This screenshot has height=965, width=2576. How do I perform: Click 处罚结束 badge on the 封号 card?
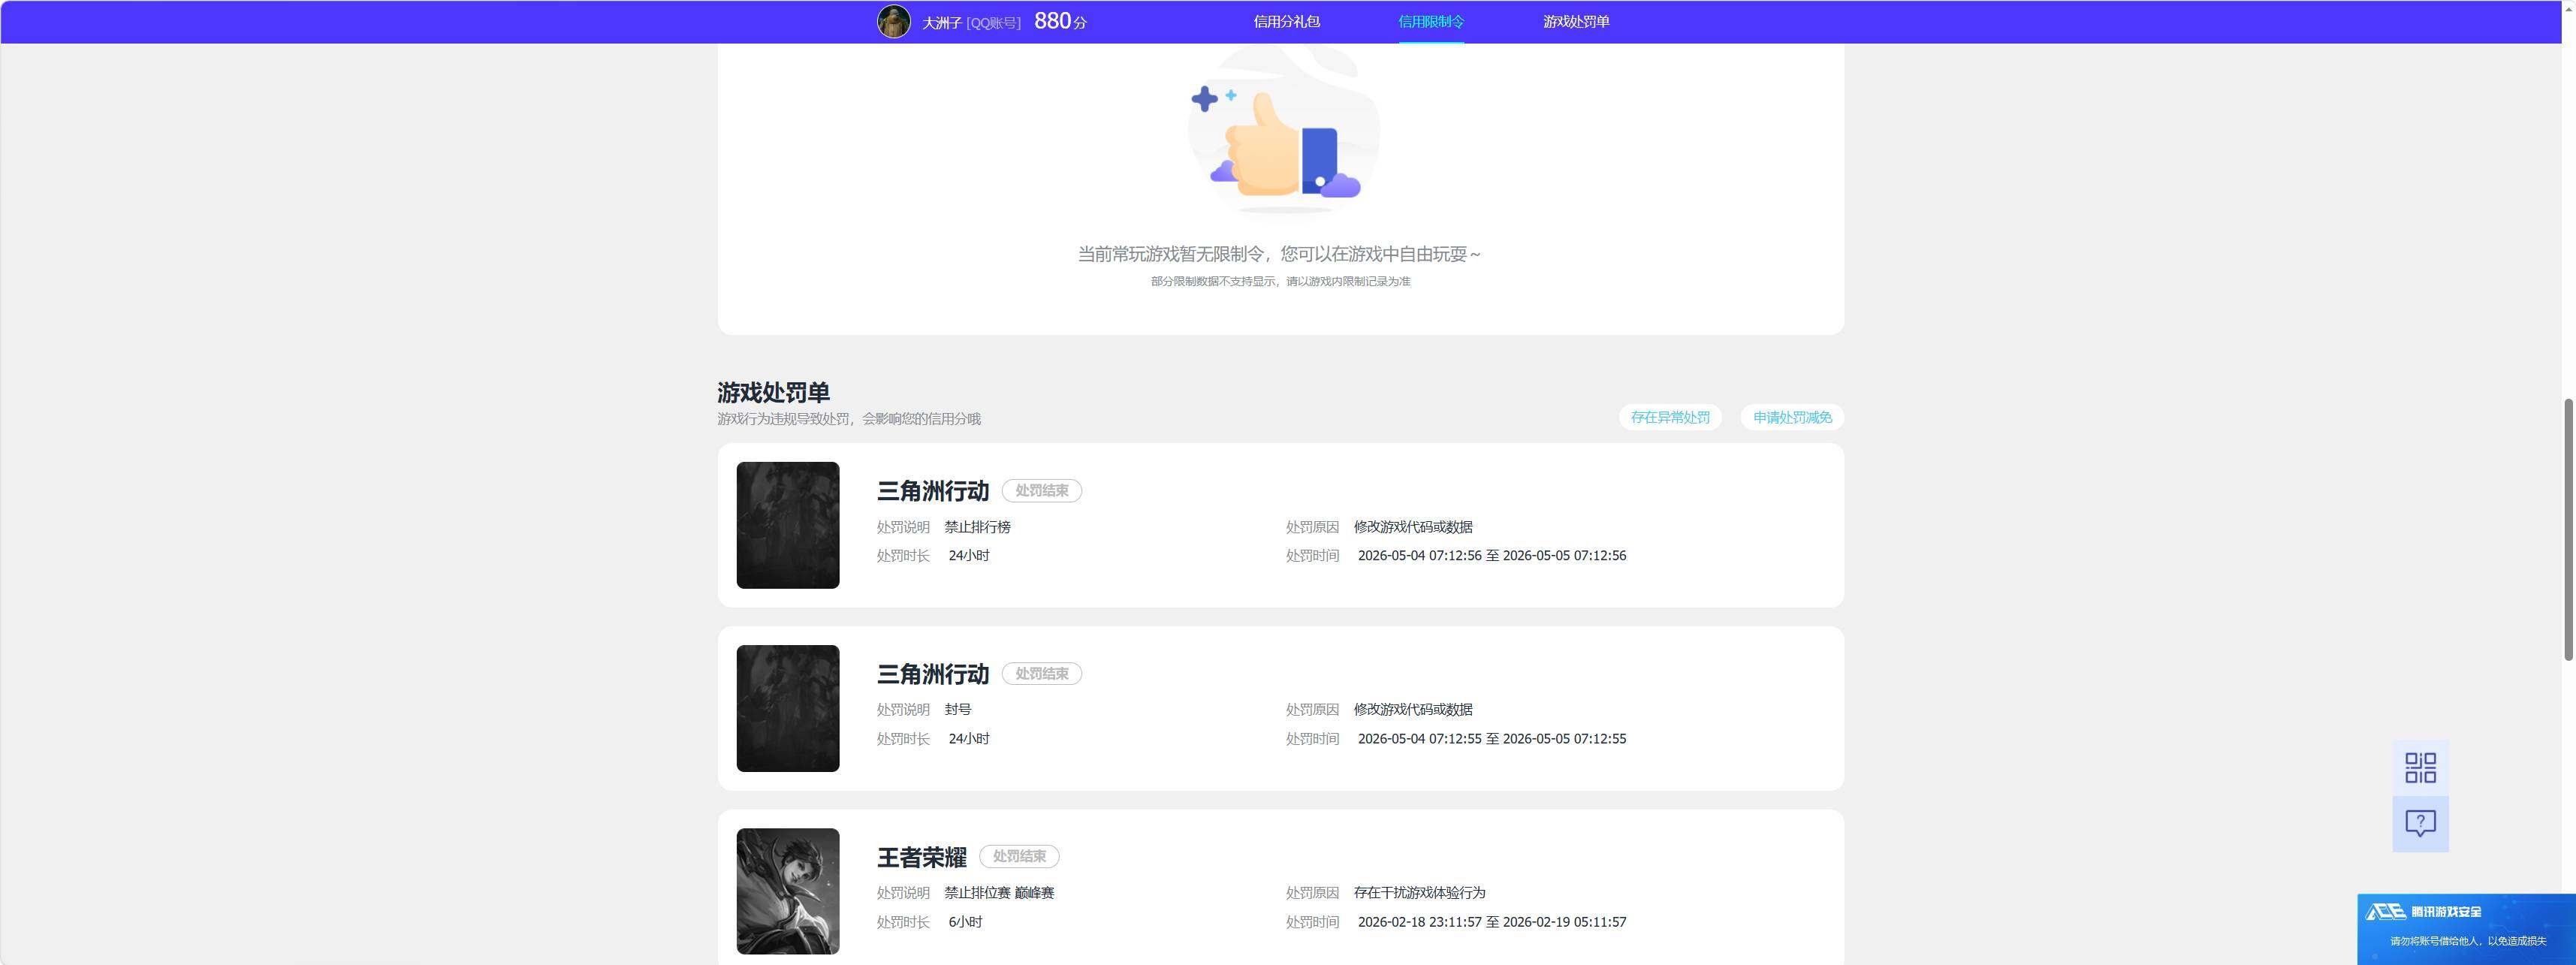[x=1041, y=673]
